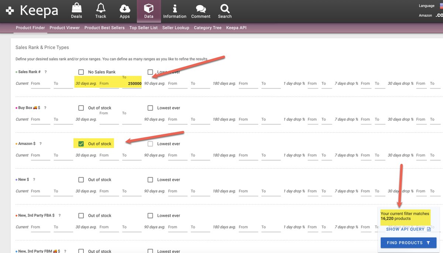The height and width of the screenshot is (253, 443).
Task: Focus Buy Box $ 90 days avg. To field
Action: [x=200, y=120]
